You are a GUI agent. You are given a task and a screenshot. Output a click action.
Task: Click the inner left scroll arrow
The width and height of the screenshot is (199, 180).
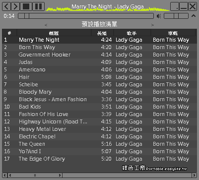point(10,175)
